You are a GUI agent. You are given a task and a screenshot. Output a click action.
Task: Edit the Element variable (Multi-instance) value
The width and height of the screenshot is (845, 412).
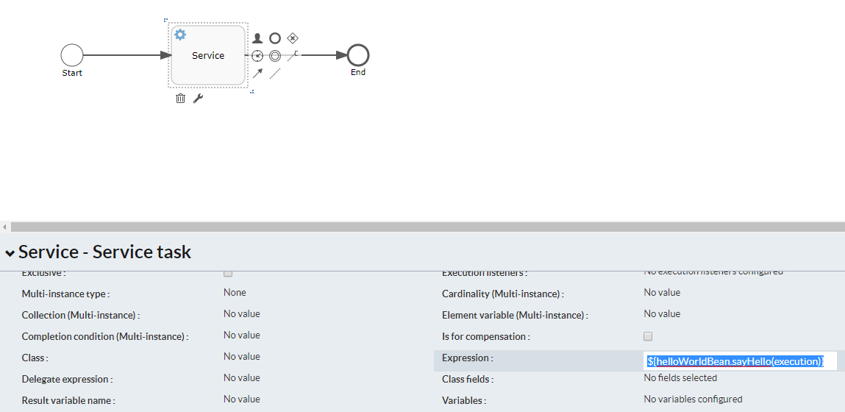coord(663,314)
